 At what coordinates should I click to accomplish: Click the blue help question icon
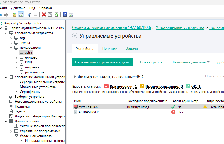coord(65,14)
